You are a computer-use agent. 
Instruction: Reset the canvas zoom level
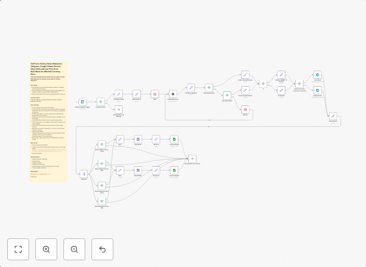pyautogui.click(x=102, y=249)
